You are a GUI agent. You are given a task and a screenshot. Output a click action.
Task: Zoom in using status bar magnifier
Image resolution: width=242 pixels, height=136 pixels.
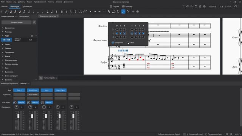[x=231, y=134]
